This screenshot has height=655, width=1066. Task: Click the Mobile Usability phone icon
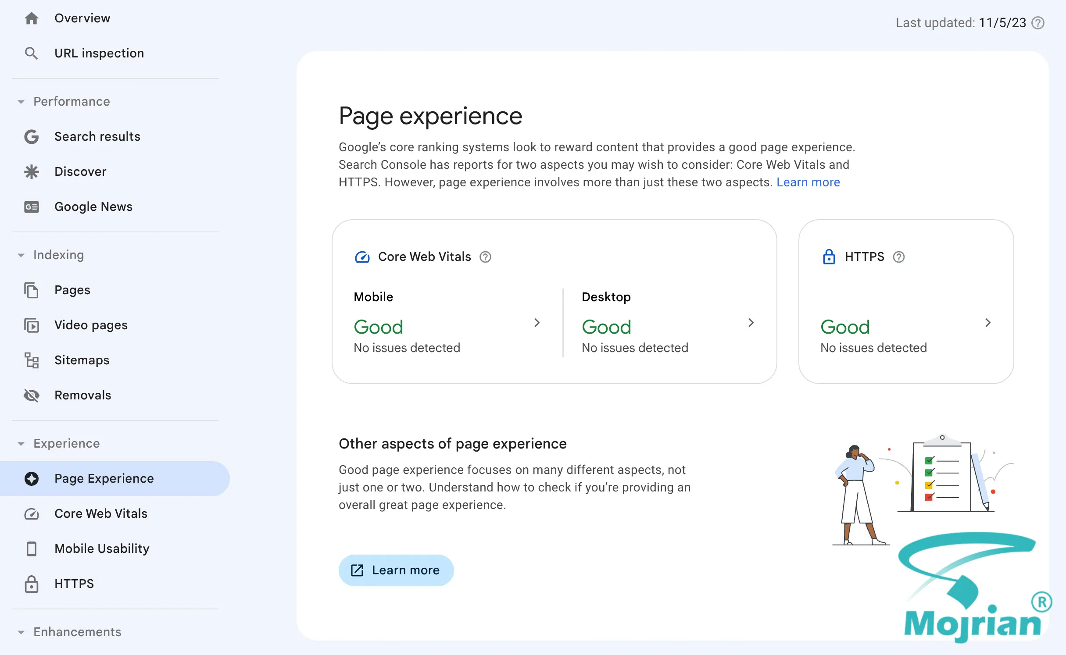[31, 549]
